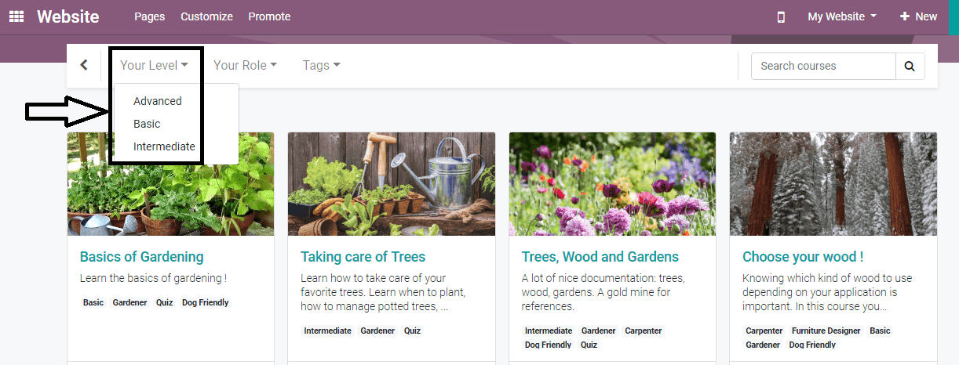Click Basic tag on Choose your wood
The height and width of the screenshot is (365, 959).
click(880, 331)
